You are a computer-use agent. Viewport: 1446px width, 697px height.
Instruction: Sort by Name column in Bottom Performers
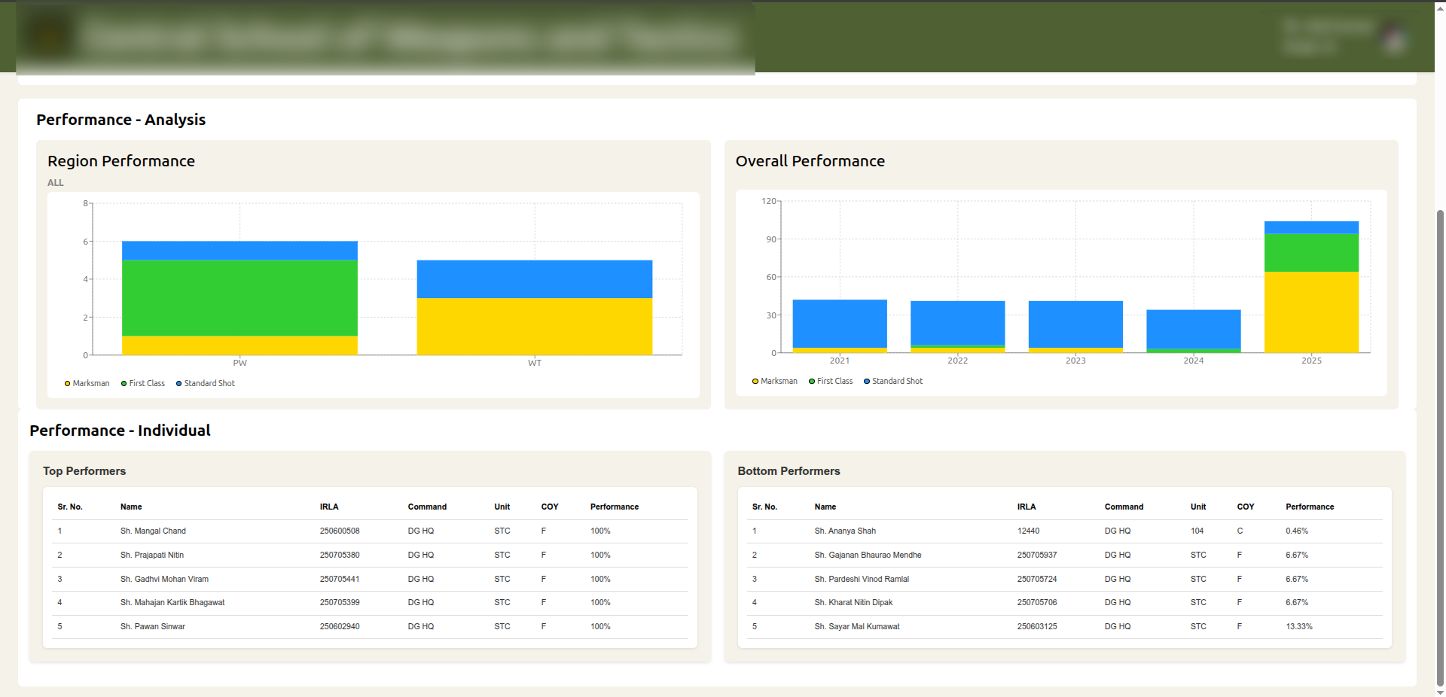pos(825,507)
